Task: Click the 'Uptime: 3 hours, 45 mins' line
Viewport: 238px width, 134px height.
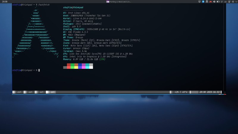Action: coord(78,21)
